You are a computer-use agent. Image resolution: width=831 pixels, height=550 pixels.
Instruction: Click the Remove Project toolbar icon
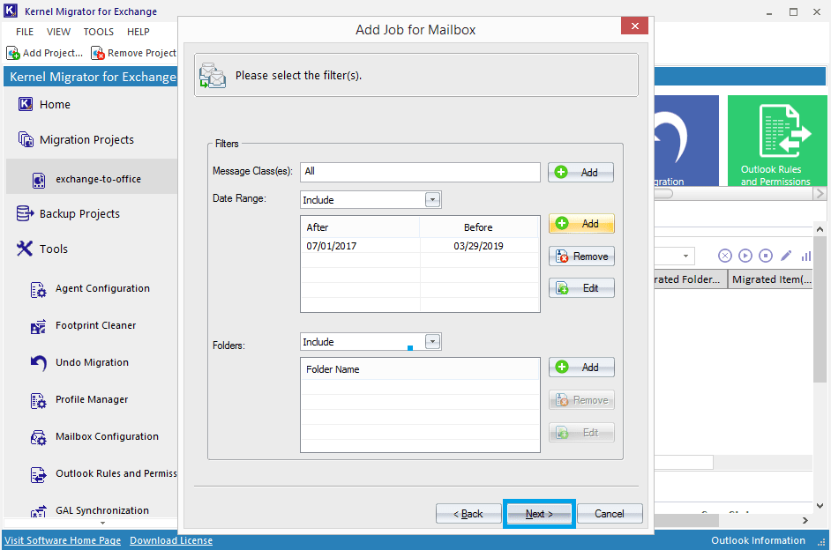[x=98, y=53]
